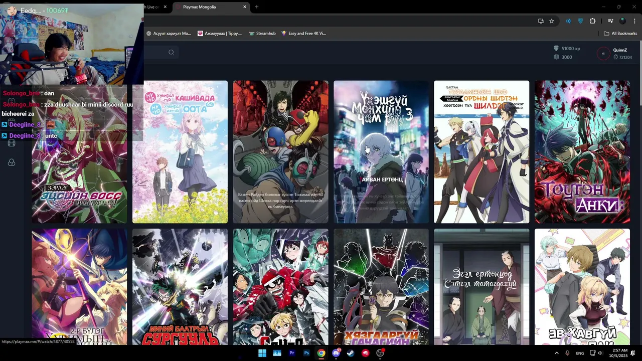642x361 pixels.
Task: Click the install app icon in address bar
Action: pyautogui.click(x=541, y=21)
